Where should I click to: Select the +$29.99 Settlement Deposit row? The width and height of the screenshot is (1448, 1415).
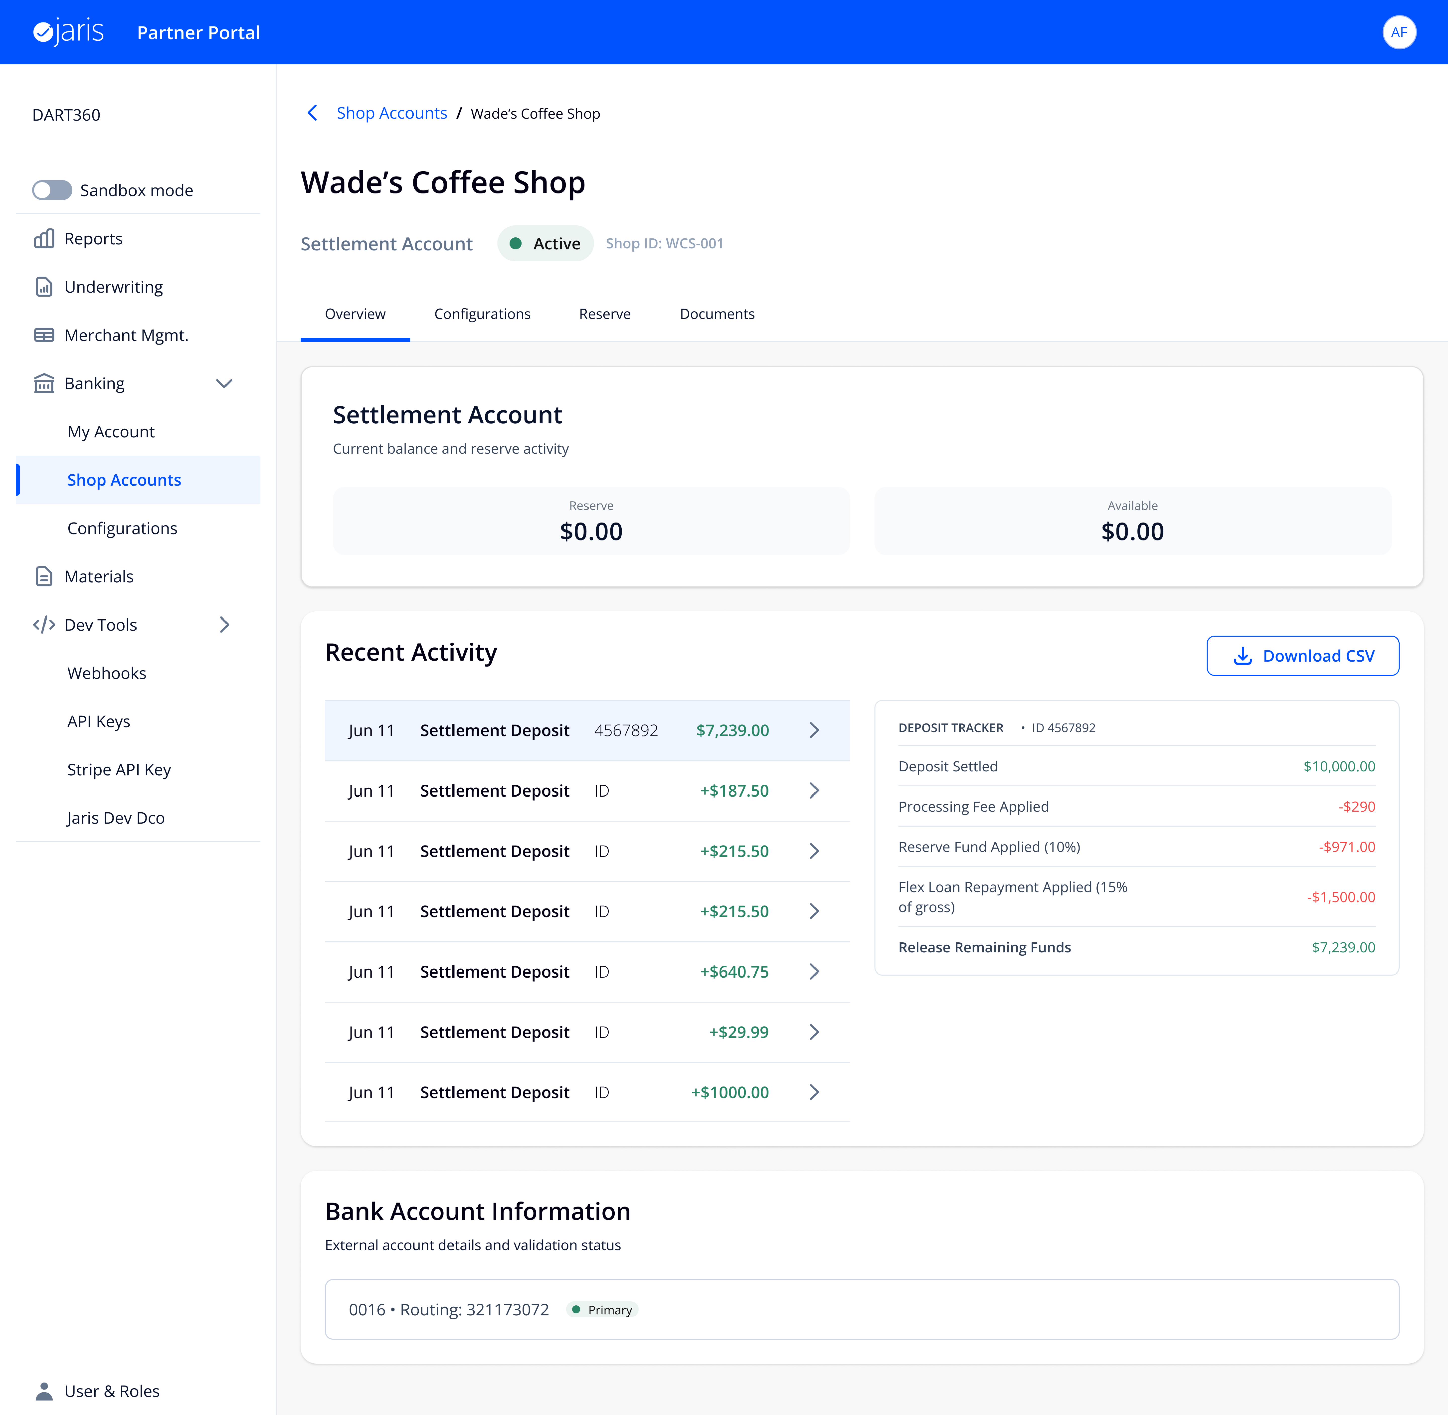[587, 1032]
